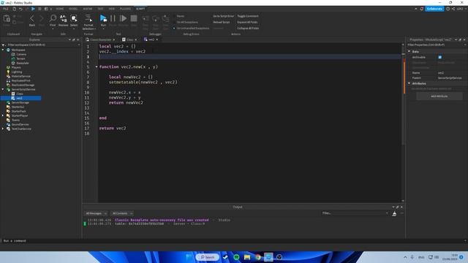Click the Collaborate button
Viewport: 468px width, 263px height.
click(434, 9)
